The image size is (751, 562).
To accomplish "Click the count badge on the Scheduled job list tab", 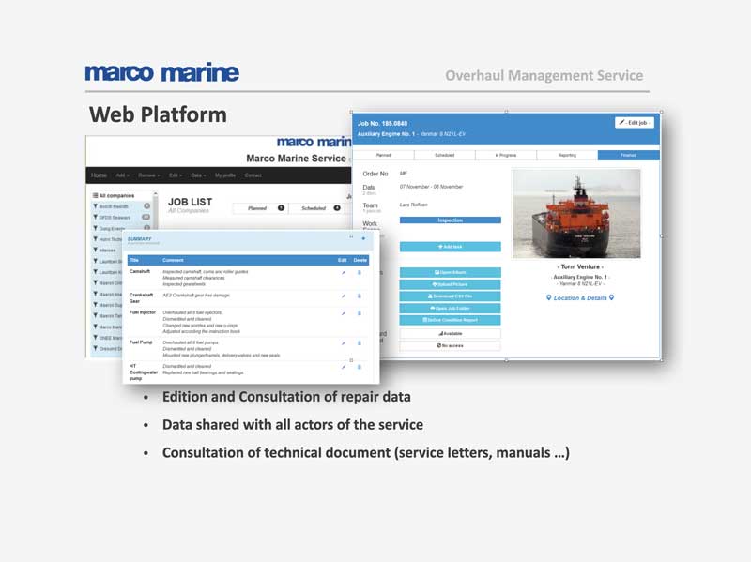I will pyautogui.click(x=337, y=207).
